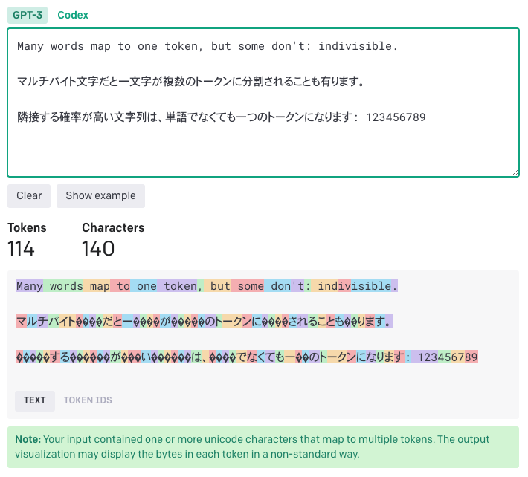
Task: Click the "one" token in highlighted output
Action: click(147, 286)
